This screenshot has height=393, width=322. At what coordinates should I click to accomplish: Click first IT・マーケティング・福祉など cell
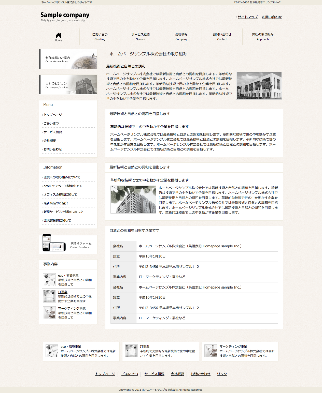(x=207, y=277)
